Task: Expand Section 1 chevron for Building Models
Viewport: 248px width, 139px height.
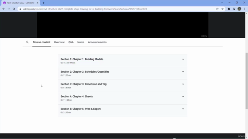Action: point(183,59)
